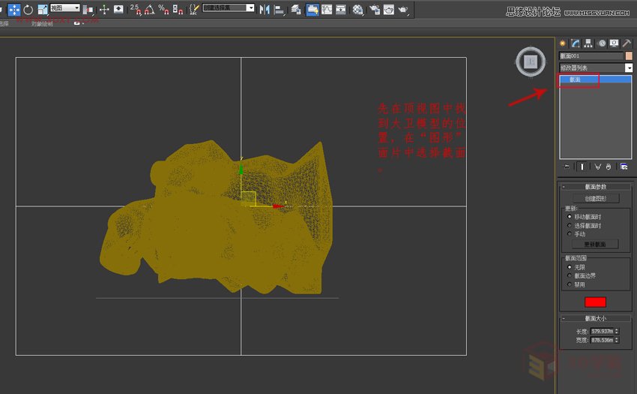Open the Curve Editor icon
Image resolution: width=637 pixels, height=394 pixels.
point(327,9)
